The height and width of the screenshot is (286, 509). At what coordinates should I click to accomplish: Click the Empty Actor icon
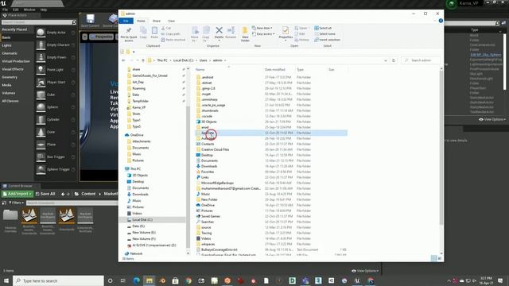(x=41, y=33)
